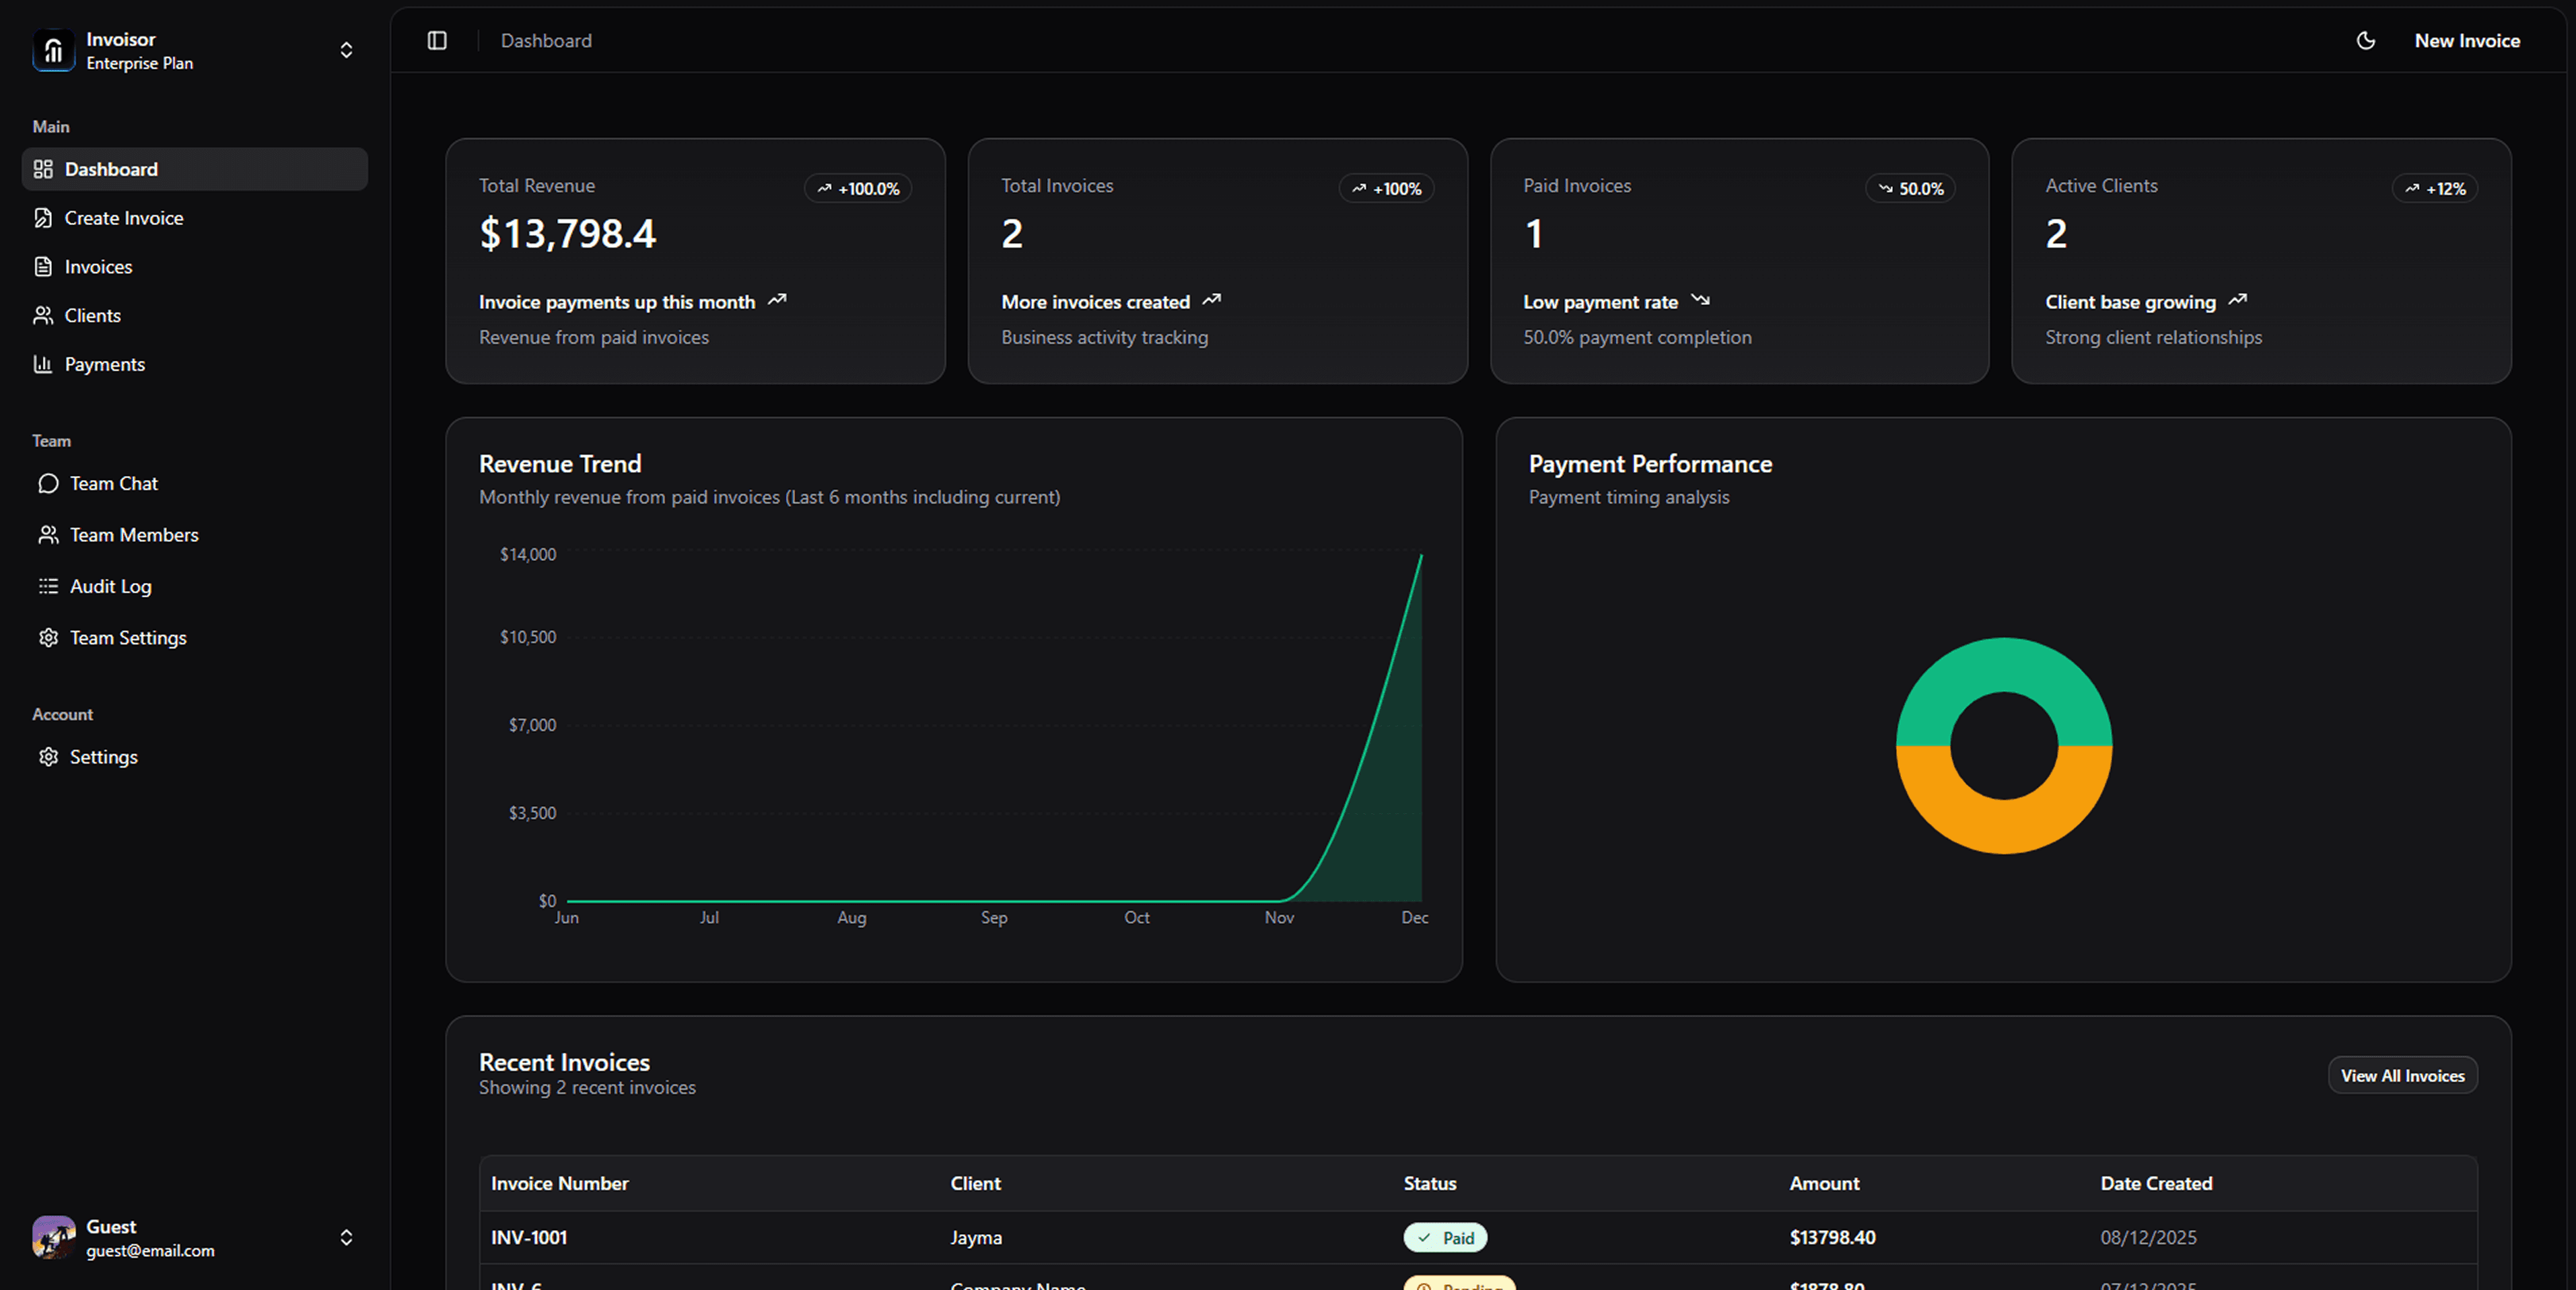Click View All Invoices button
Viewport: 2576px width, 1290px height.
[x=2402, y=1076]
